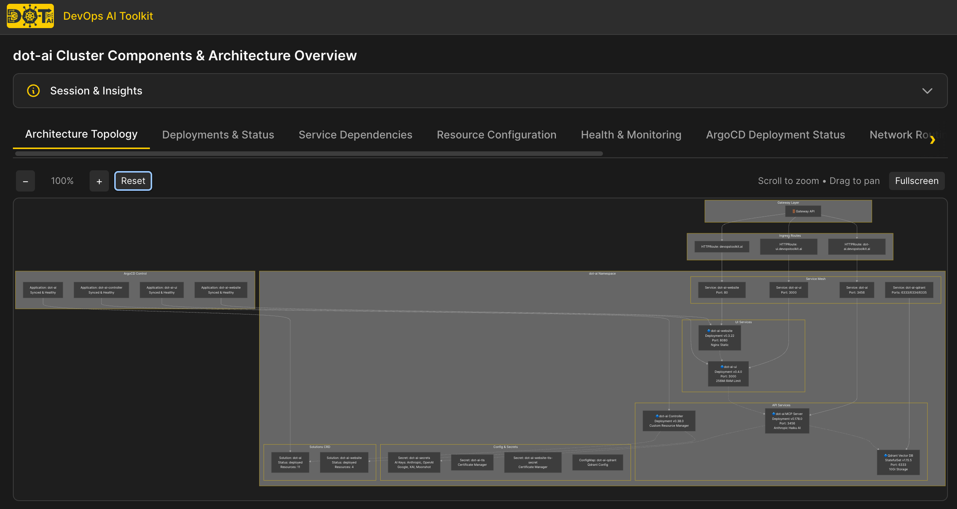Screen dimensions: 957x509
Task: Click the dot-ai-website deployment node icon
Action: [x=708, y=330]
